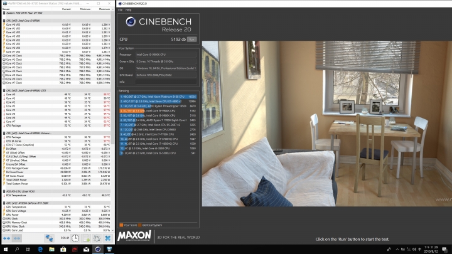Show hidden system tray icons chevron
This screenshot has width=452, height=254.
pyautogui.click(x=397, y=250)
